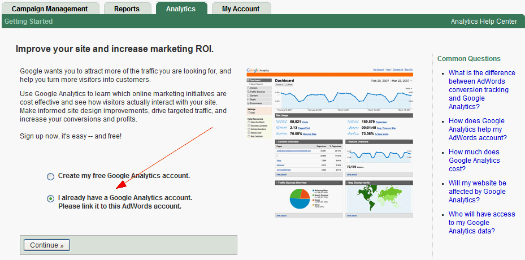Open 'Will my website be affected by Google Analytics?'
This screenshot has height=260, width=525.
point(478,192)
